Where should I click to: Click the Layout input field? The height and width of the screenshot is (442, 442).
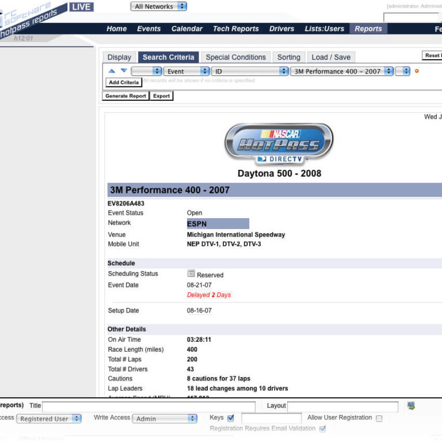pyautogui.click(x=343, y=407)
